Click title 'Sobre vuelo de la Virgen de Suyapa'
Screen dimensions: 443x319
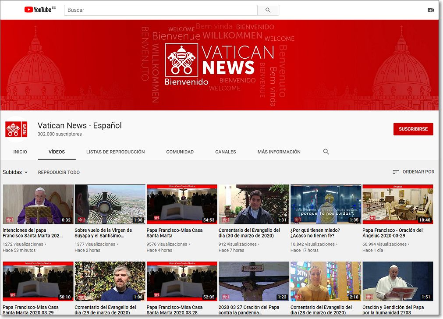tap(103, 233)
